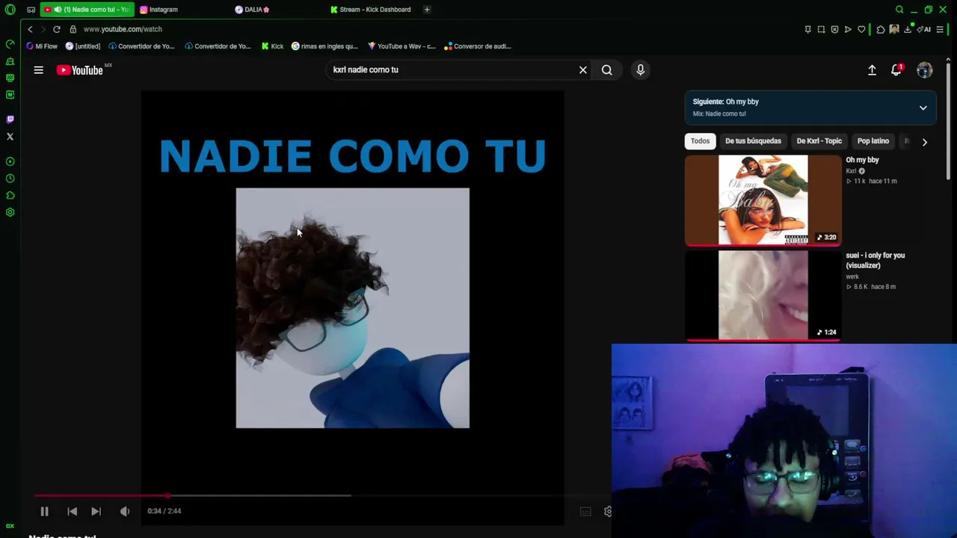Open the Opera GX main menu logo
The width and height of the screenshot is (957, 538).
tap(10, 10)
